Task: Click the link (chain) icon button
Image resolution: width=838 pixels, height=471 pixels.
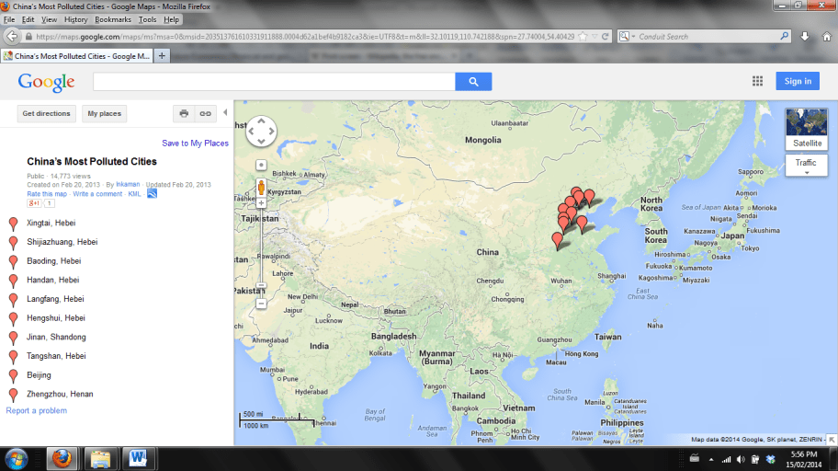Action: (x=206, y=114)
